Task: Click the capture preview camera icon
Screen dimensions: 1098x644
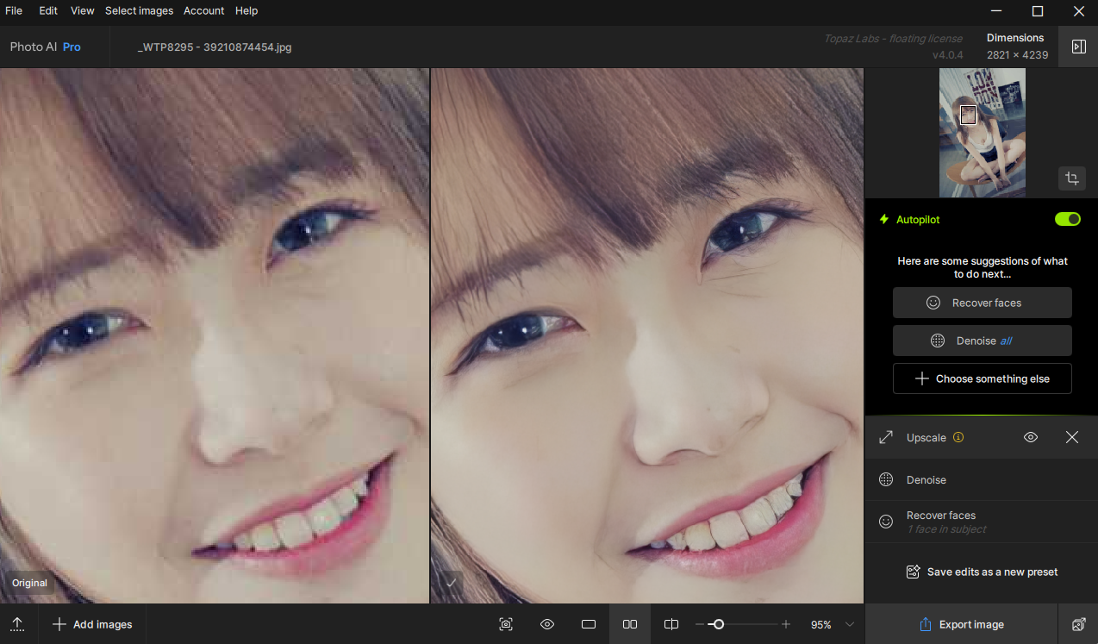Action: [506, 624]
